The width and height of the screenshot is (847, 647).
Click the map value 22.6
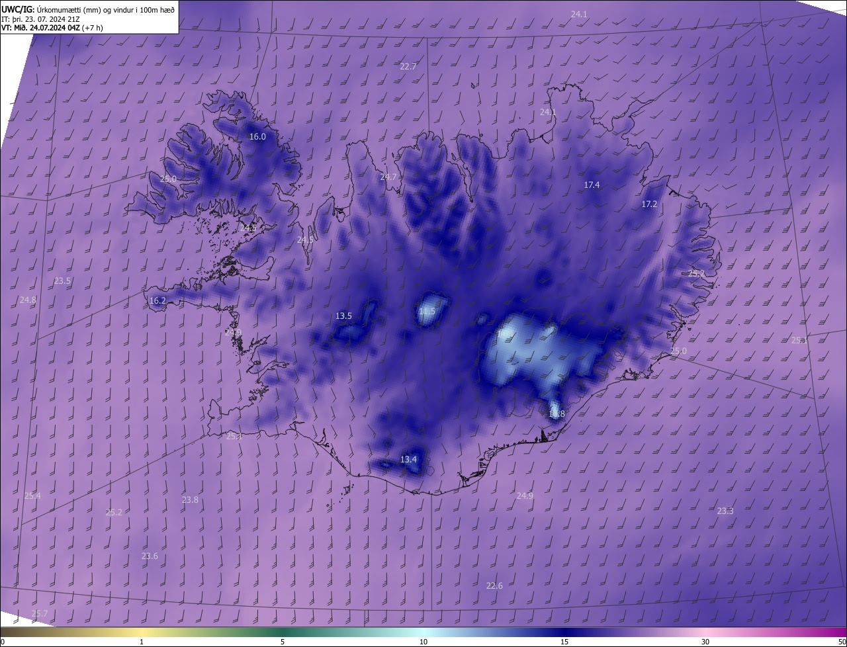[494, 586]
